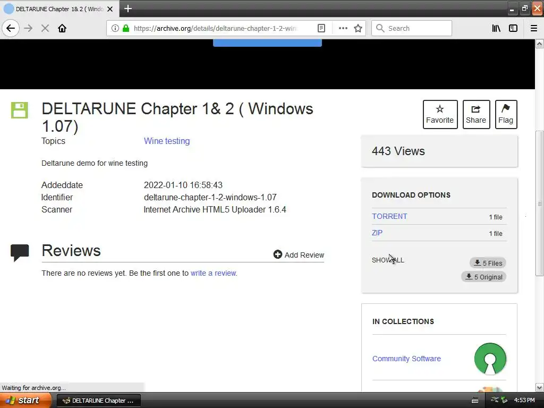Screen dimensions: 544x408
Task: Close the DELTARUNE browser tab
Action: pos(110,9)
